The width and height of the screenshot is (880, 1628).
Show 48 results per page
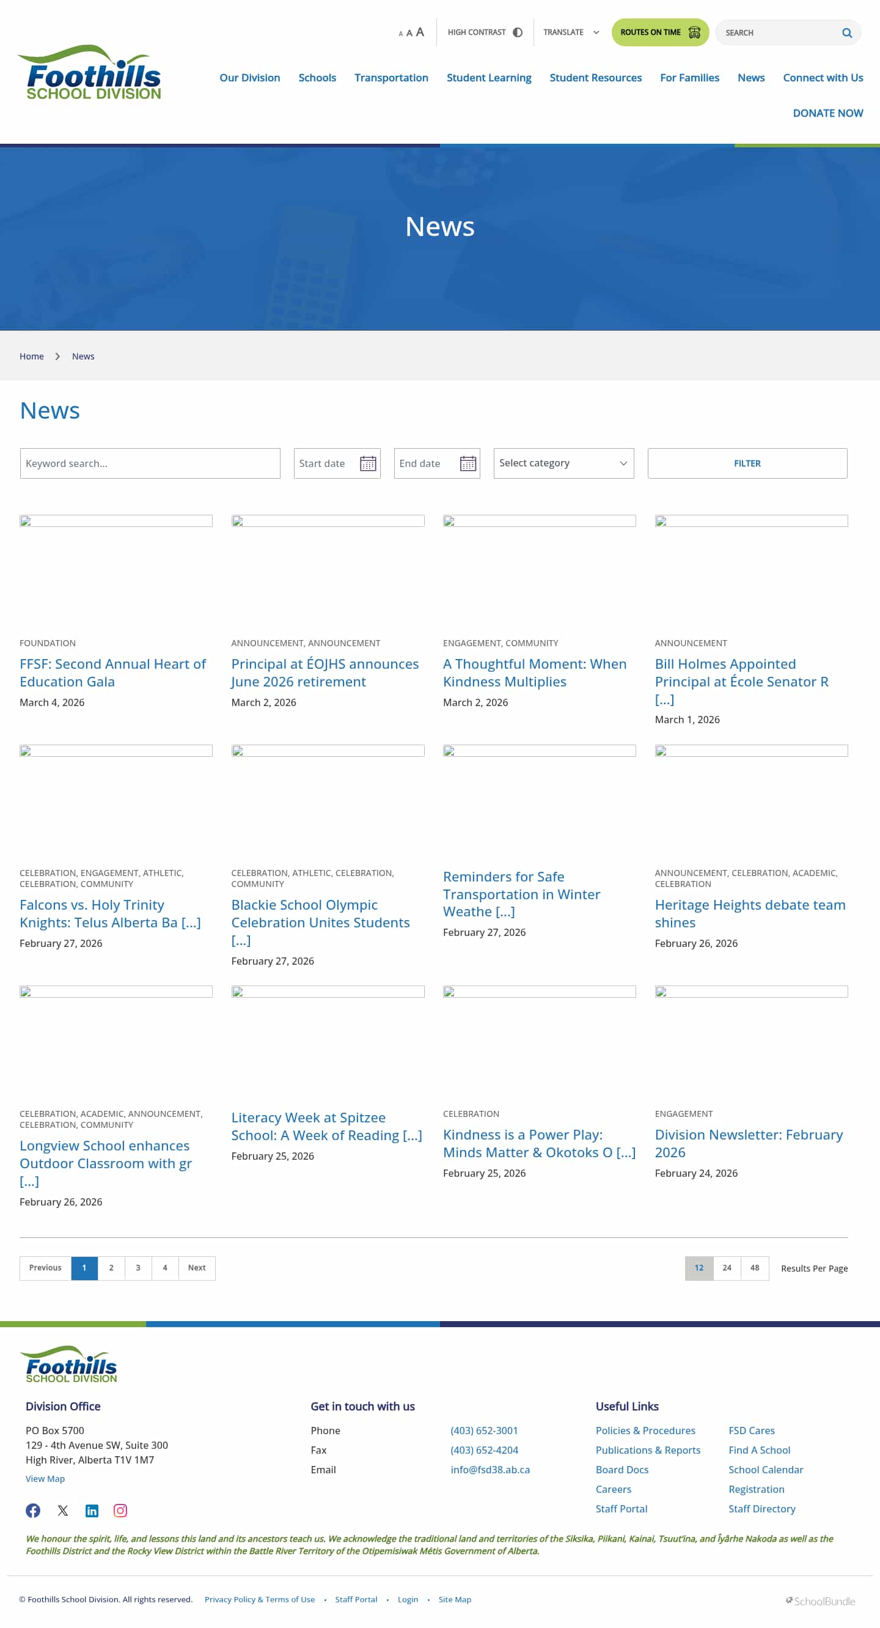tap(754, 1268)
